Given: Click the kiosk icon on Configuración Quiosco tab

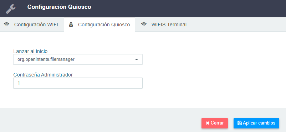Looking at the screenshot, I should tap(71, 25).
